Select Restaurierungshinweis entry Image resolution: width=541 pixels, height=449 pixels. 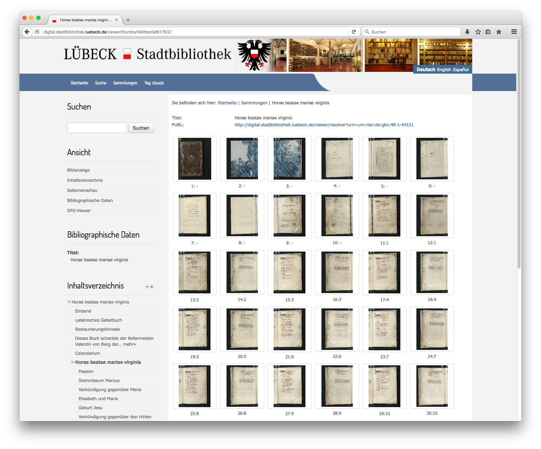(97, 329)
